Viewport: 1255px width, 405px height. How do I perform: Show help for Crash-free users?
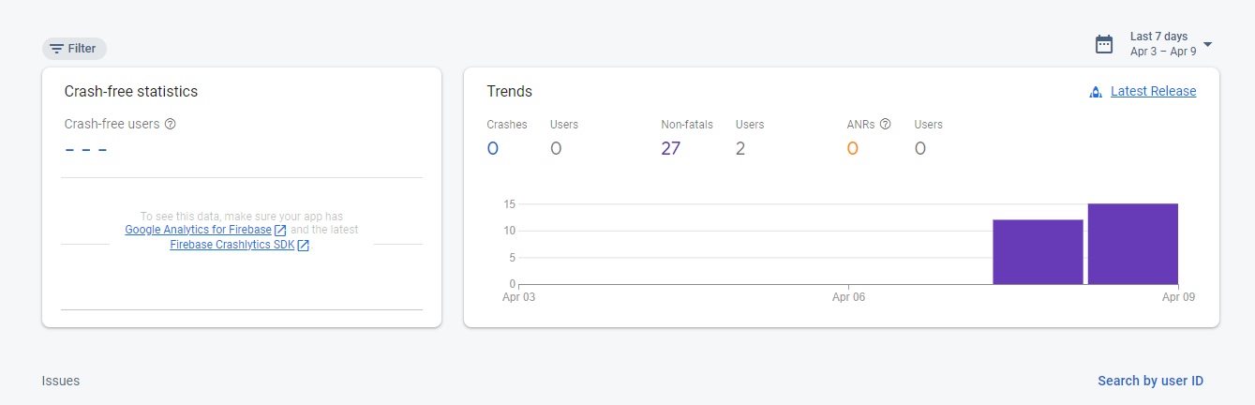(x=170, y=124)
